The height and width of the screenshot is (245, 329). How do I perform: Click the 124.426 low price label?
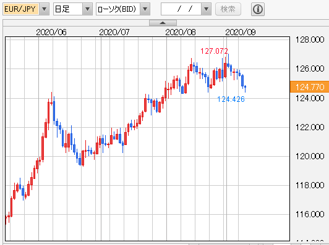pyautogui.click(x=231, y=99)
